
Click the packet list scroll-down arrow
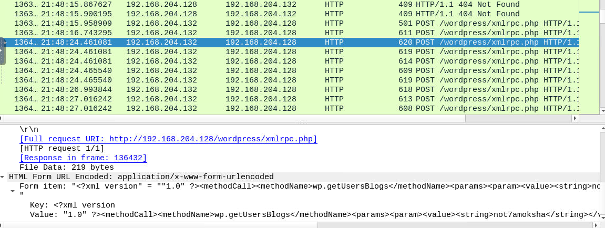pos(602,111)
